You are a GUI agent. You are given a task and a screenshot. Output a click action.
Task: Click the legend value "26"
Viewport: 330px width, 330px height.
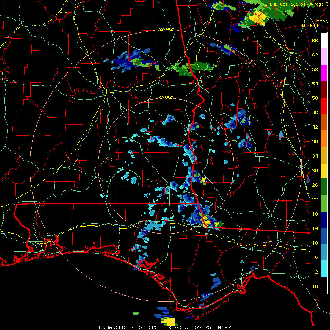click(x=315, y=185)
